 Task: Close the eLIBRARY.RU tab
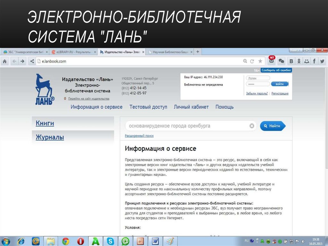tap(95, 52)
